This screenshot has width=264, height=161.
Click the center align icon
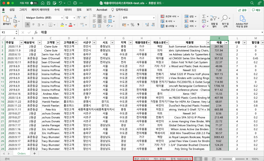click(99, 21)
